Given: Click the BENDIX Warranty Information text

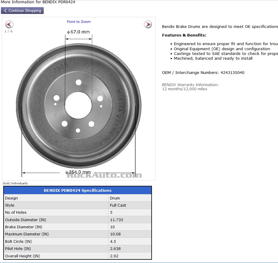Looking at the screenshot, I should [190, 85].
